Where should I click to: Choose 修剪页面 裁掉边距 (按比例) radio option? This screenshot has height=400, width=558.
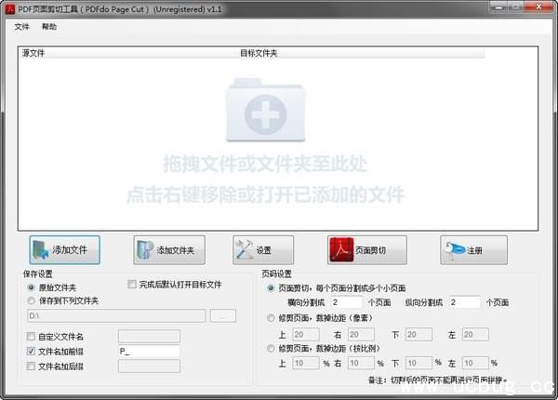(271, 348)
